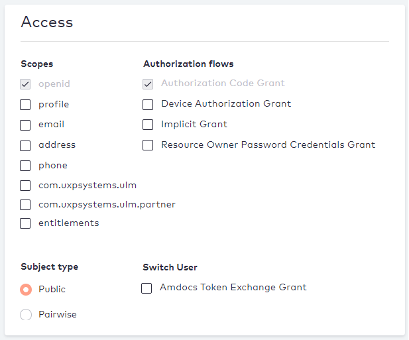Tick the com.uxpsystems.ulm.partner scope checkbox
This screenshot has height=340, width=409.
pyautogui.click(x=25, y=205)
